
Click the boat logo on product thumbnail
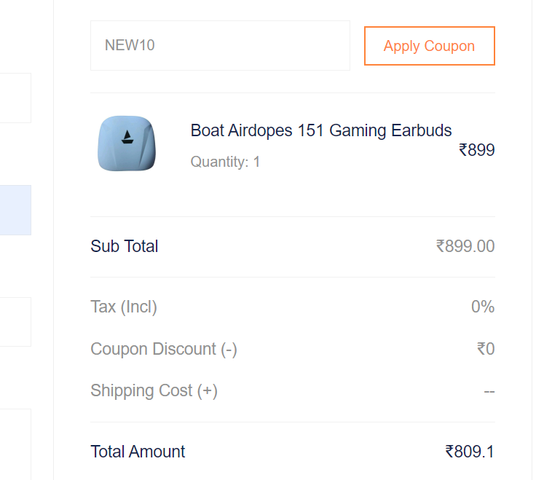point(127,138)
